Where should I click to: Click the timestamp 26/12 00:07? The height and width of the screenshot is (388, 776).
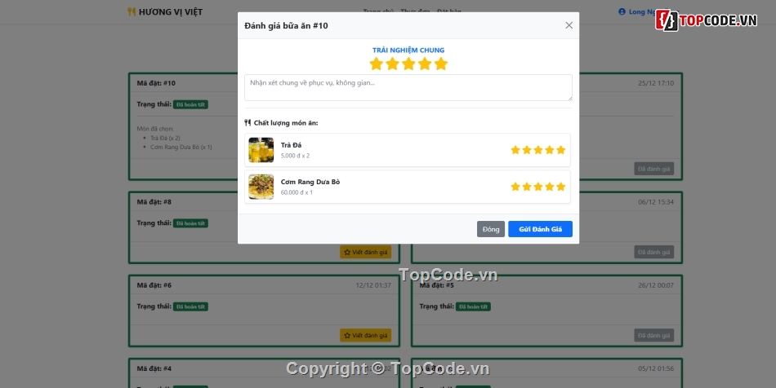point(656,285)
